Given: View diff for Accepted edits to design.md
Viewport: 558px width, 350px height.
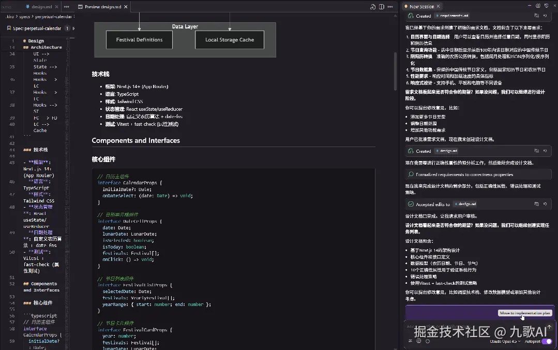Looking at the screenshot, I should (537, 204).
